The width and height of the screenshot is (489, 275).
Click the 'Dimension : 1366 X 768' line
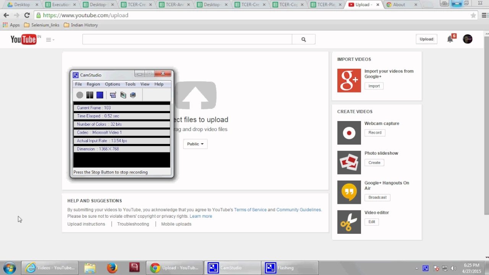pyautogui.click(x=122, y=149)
